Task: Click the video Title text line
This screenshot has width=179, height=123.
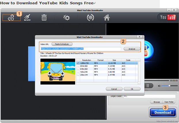Action: (72, 53)
